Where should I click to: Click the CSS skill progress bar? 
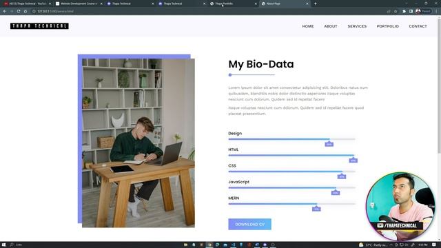click(291, 172)
